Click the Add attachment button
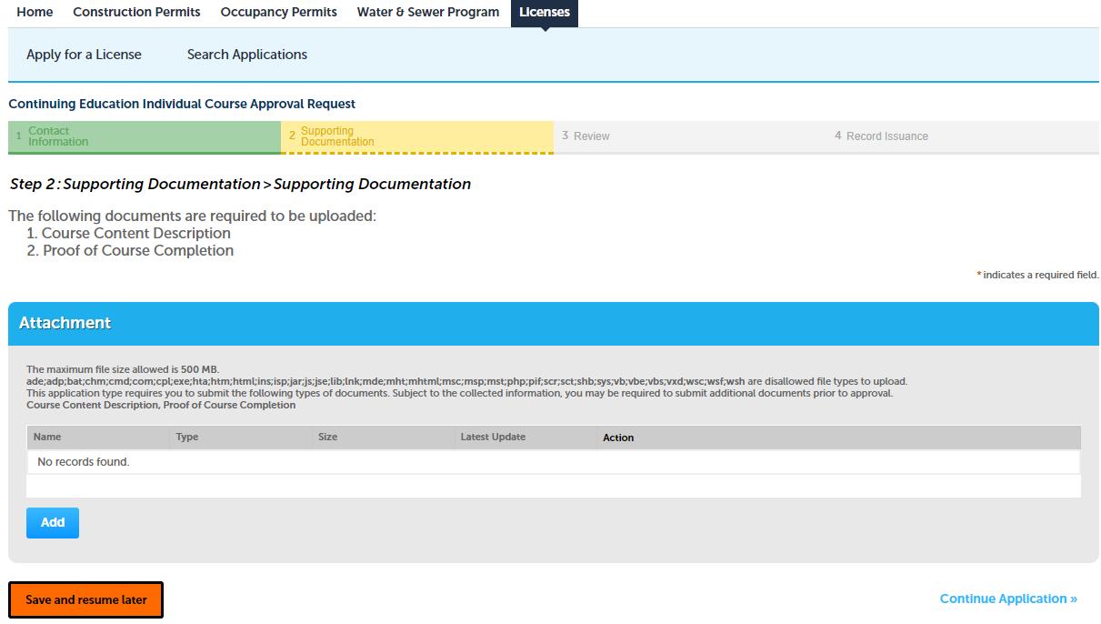1101x624 pixels. pos(53,522)
